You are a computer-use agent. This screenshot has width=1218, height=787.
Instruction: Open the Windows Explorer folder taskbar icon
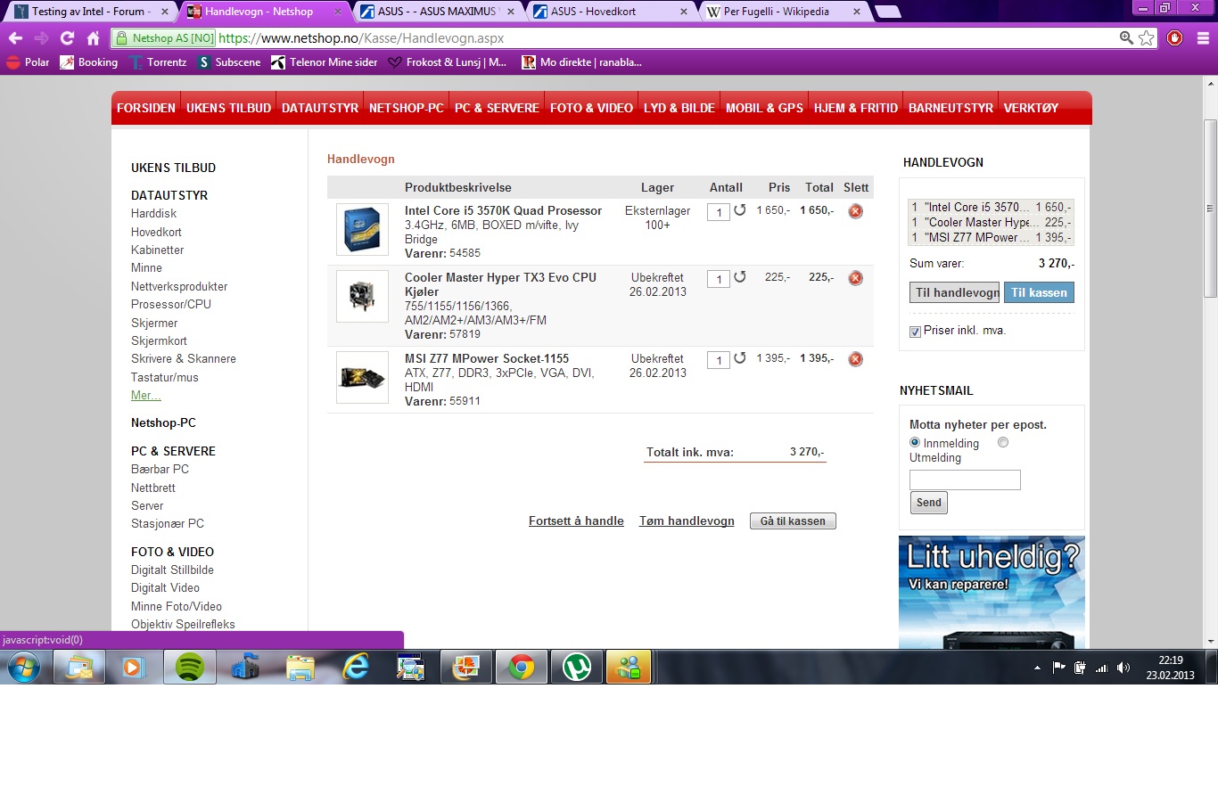[300, 667]
